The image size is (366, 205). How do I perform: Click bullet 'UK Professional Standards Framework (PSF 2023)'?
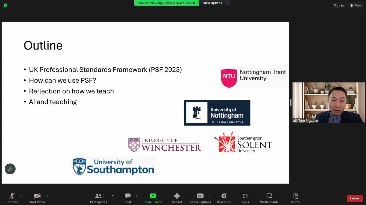(x=105, y=70)
